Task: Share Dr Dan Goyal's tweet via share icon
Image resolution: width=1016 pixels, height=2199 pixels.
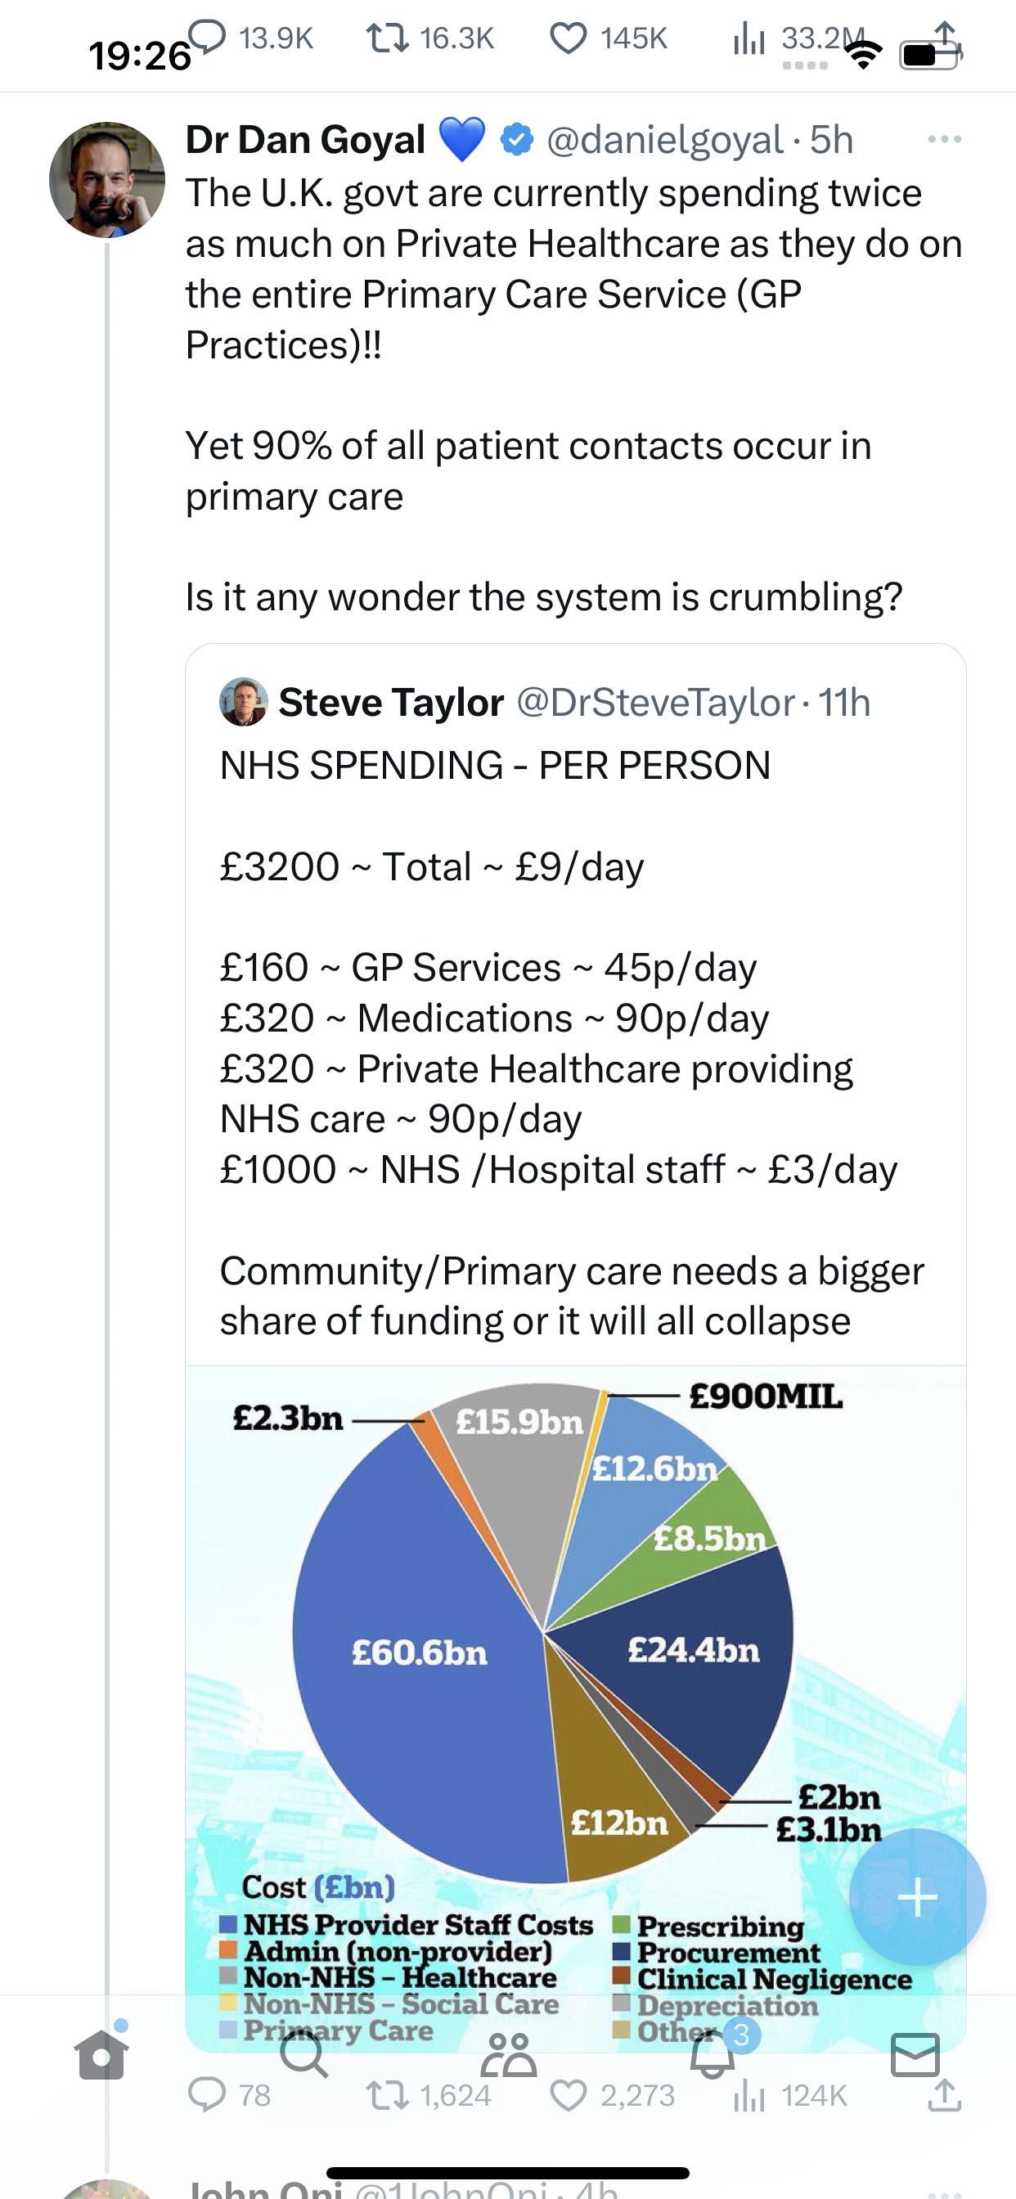Action: click(x=944, y=2095)
